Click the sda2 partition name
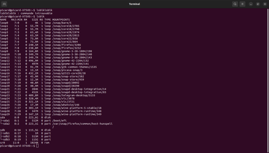Viewport: 269px width, 153px height. tap(6, 124)
